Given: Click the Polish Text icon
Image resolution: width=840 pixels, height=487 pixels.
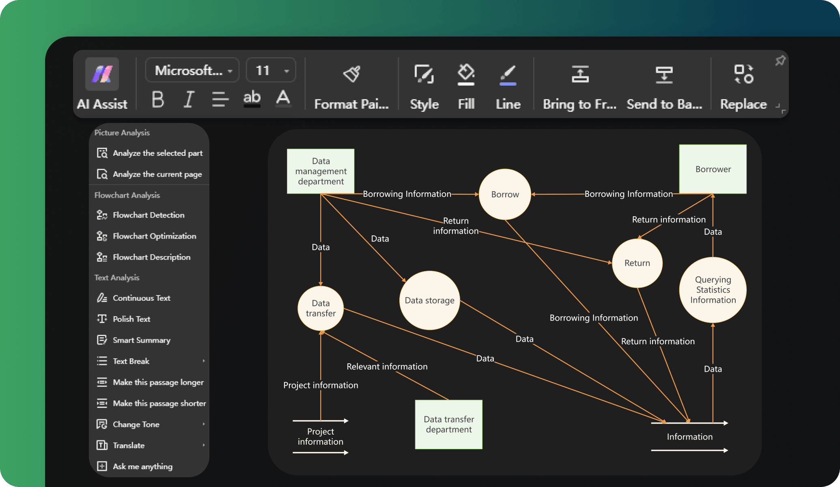Looking at the screenshot, I should 102,319.
